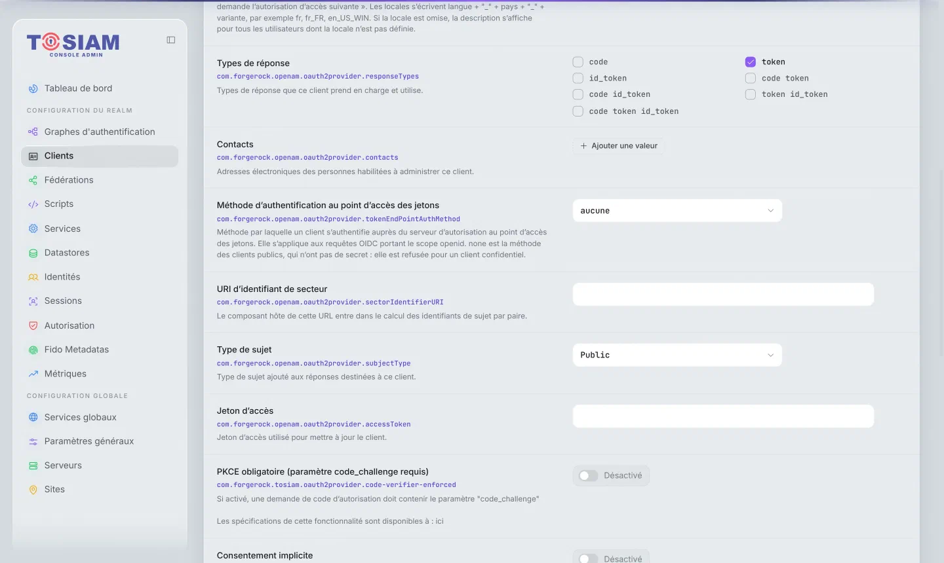Navigate to Paramètres généraux
This screenshot has width=944, height=563.
(x=100, y=441)
